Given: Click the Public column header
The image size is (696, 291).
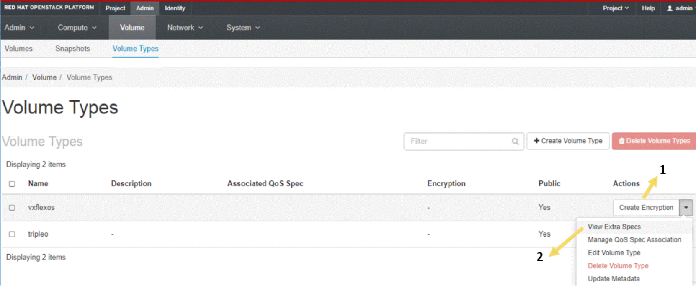Looking at the screenshot, I should (549, 184).
